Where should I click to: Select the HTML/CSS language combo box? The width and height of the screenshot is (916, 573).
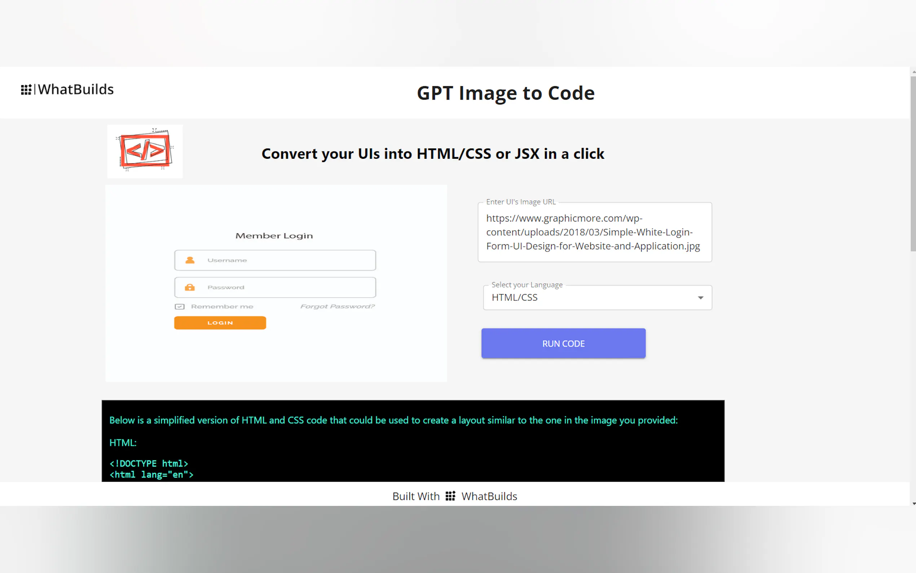pyautogui.click(x=591, y=298)
